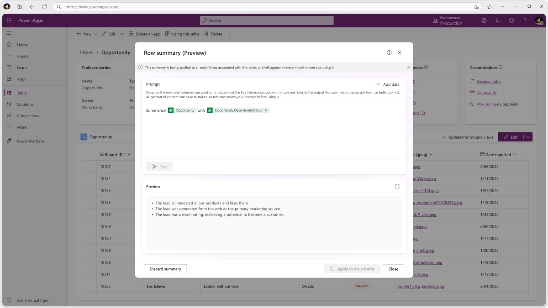Open the help question mark in the header
Image resolution: width=548 pixels, height=308 pixels.
pos(525,21)
